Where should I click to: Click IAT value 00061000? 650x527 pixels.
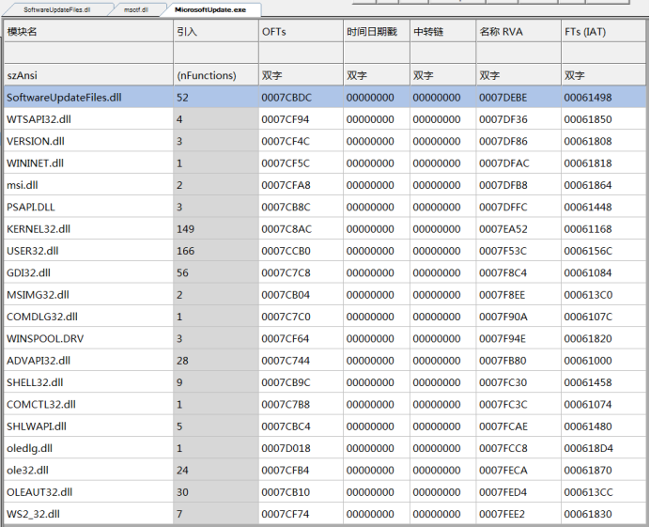[604, 361]
